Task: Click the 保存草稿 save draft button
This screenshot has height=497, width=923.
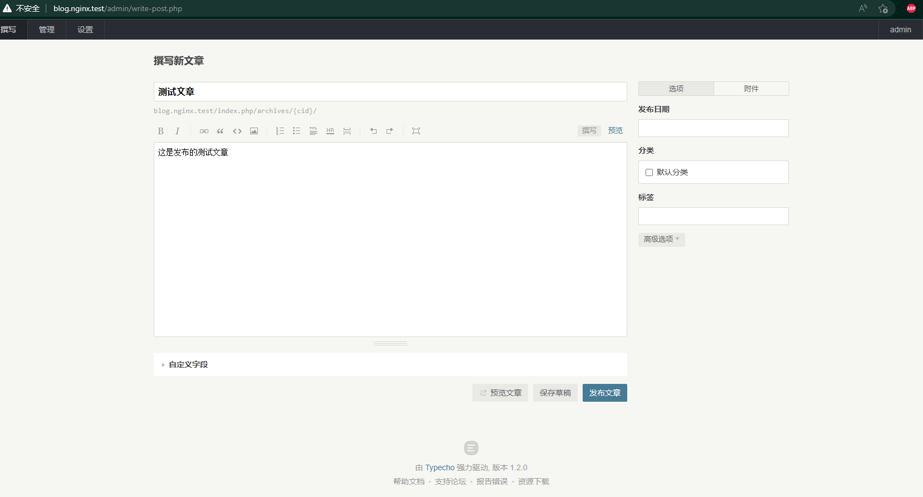Action: 555,393
